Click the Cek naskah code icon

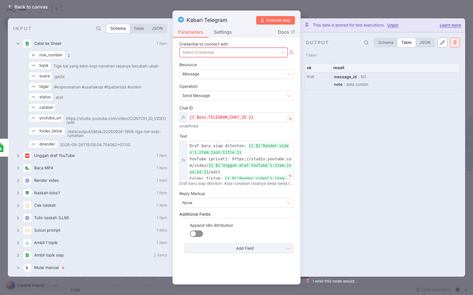(27, 206)
